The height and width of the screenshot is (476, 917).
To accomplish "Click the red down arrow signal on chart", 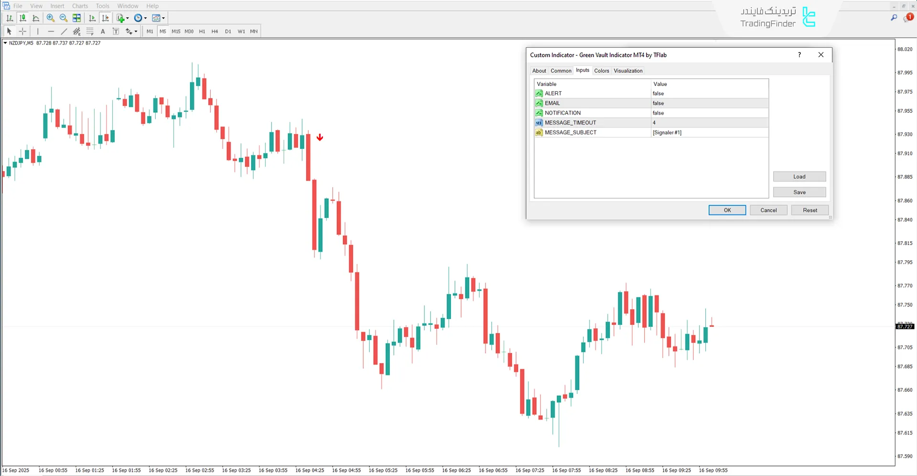I will (320, 138).
